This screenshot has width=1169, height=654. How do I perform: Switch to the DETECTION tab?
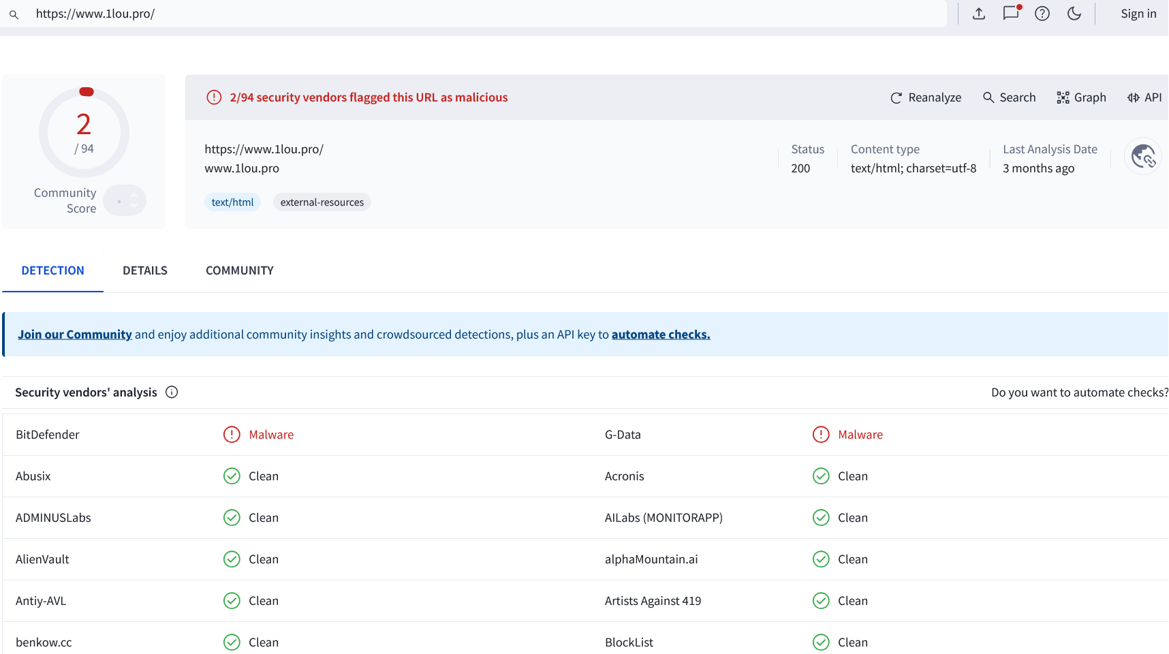pyautogui.click(x=53, y=270)
